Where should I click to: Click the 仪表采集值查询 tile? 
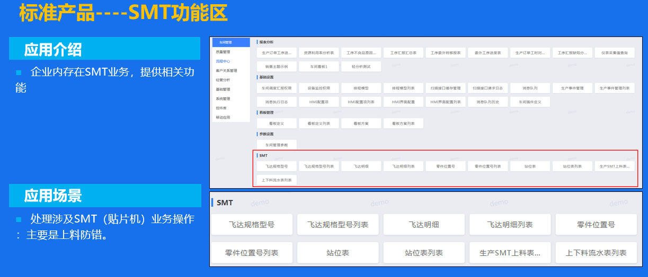click(615, 53)
